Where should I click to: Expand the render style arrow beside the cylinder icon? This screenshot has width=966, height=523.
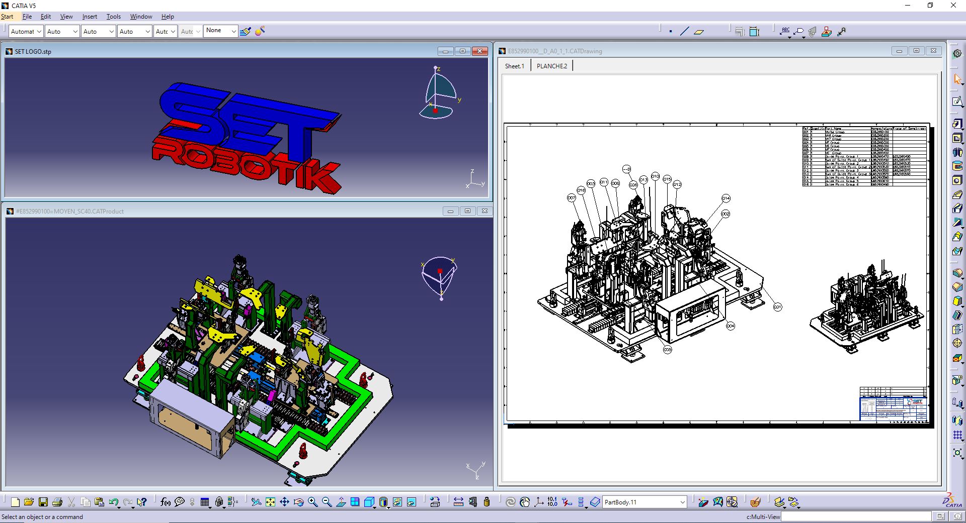[x=389, y=507]
